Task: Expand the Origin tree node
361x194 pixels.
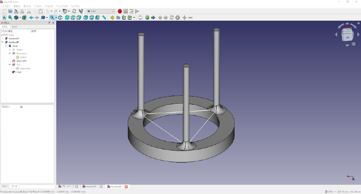Action: coord(9,50)
